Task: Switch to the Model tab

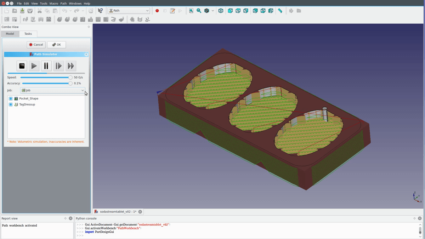Action: pyautogui.click(x=10, y=34)
